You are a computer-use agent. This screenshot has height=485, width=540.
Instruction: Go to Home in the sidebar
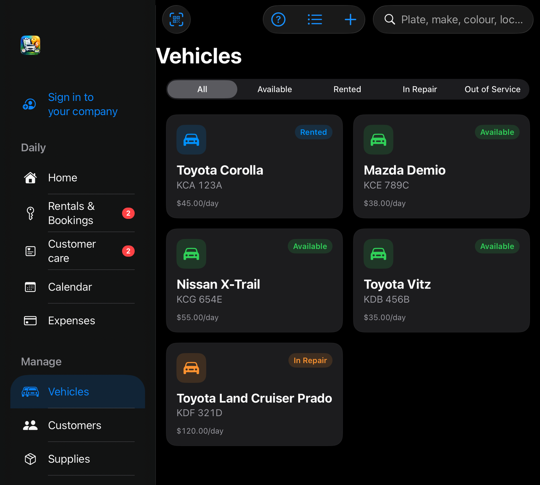[x=78, y=178]
